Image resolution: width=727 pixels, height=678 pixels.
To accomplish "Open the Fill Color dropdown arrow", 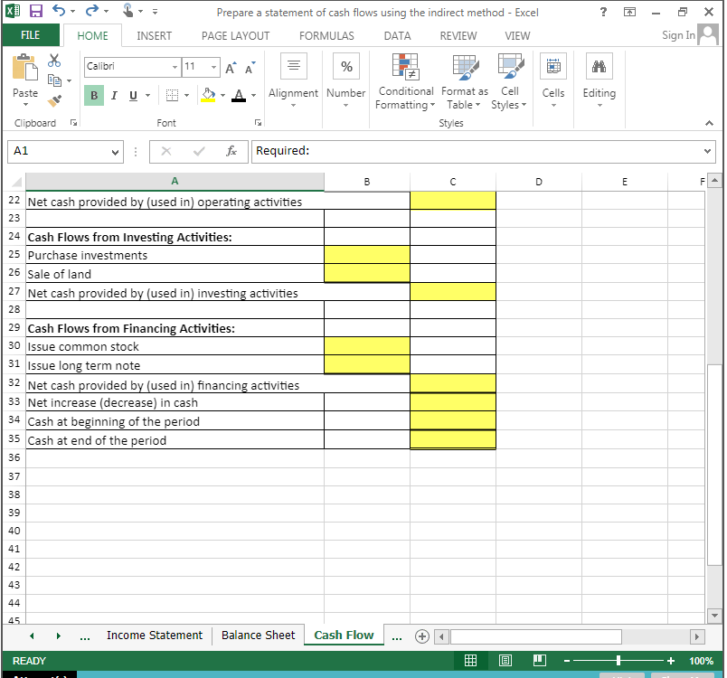I will pos(222,94).
